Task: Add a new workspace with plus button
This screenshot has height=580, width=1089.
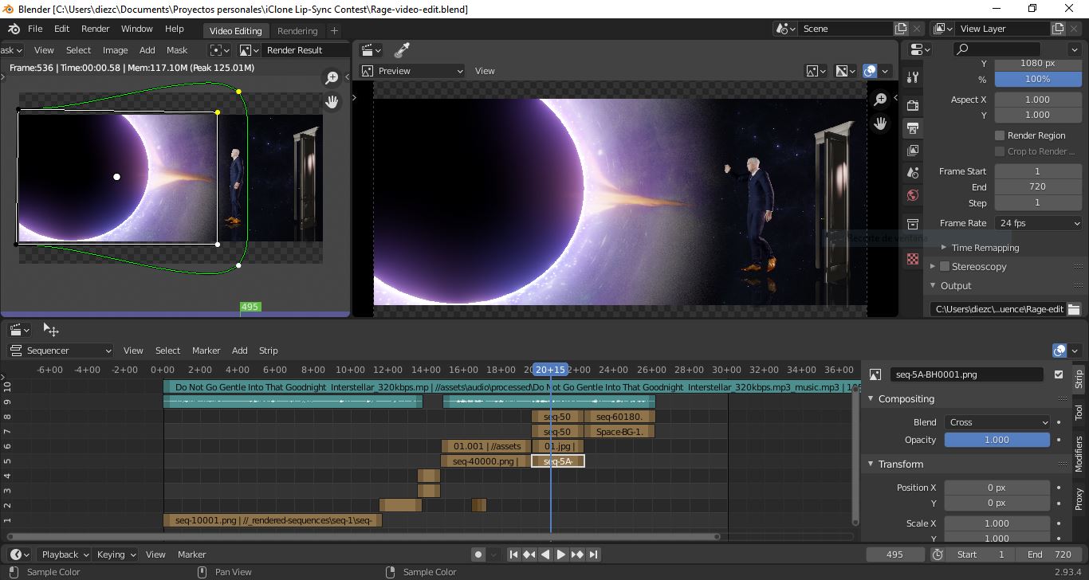Action: point(334,31)
